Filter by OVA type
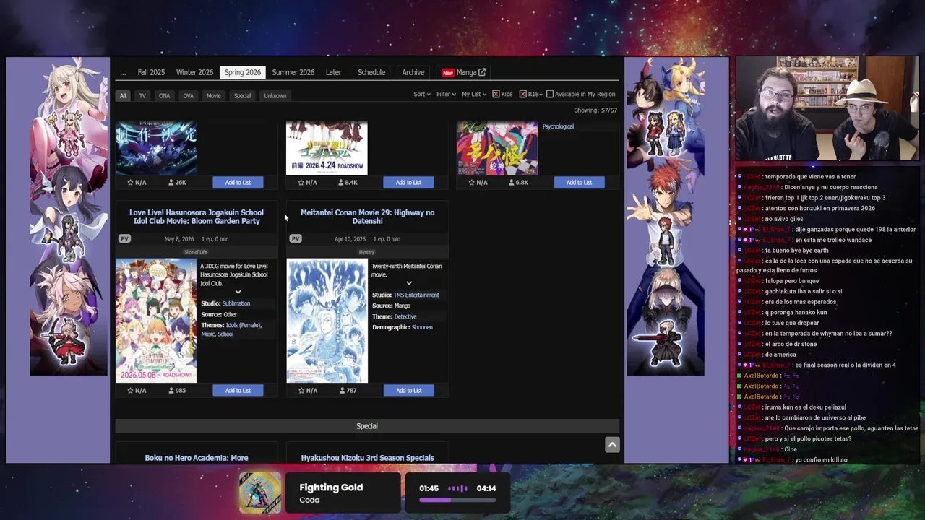925x520 pixels. click(x=188, y=95)
